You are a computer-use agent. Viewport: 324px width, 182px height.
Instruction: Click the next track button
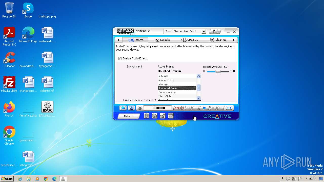221,108
